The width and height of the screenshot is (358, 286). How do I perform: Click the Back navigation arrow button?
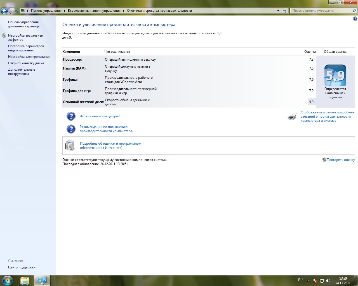click(x=4, y=11)
